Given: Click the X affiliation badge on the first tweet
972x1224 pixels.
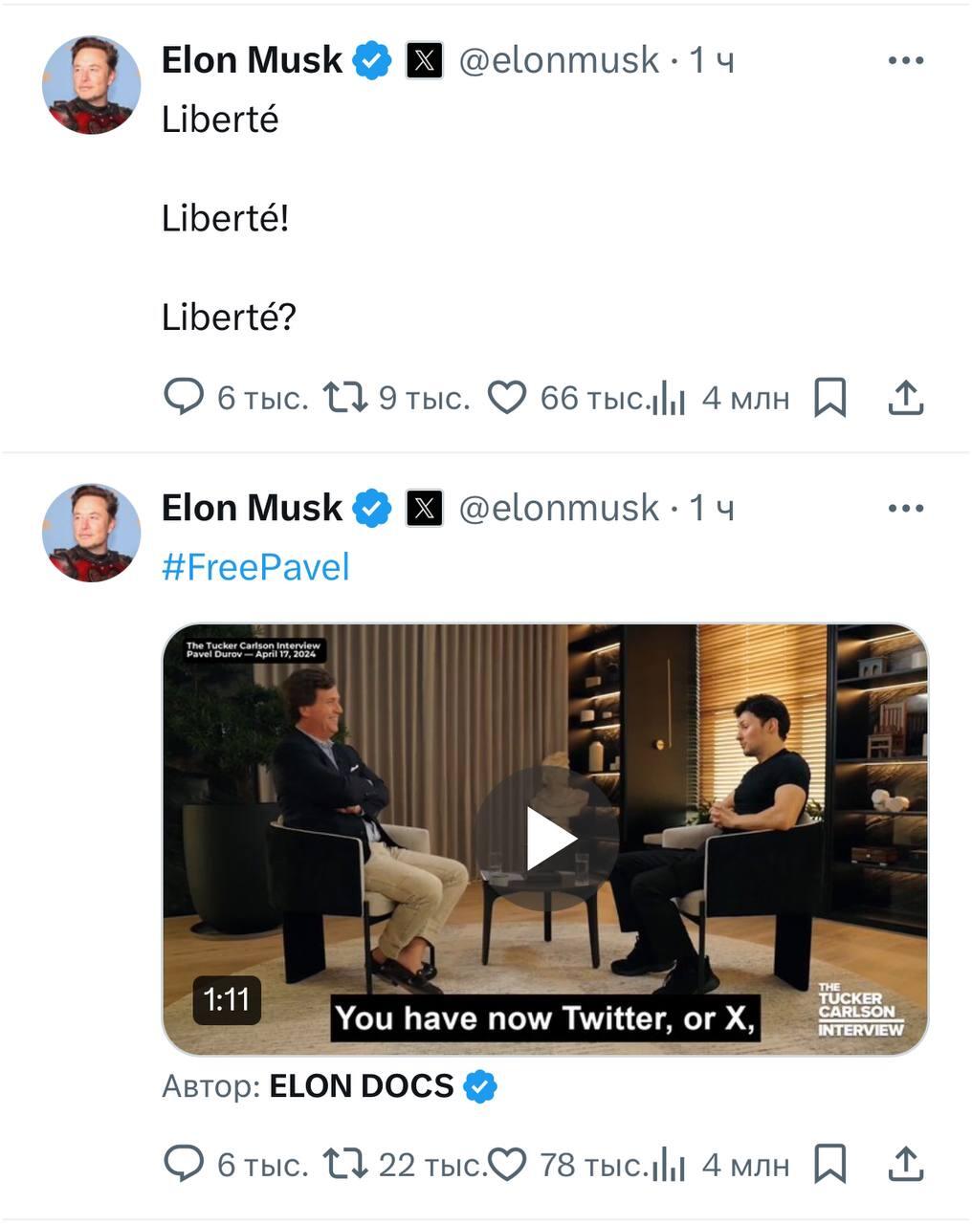Looking at the screenshot, I should [x=424, y=60].
